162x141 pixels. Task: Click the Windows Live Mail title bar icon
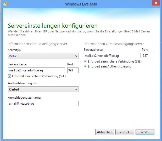tap(5, 4)
